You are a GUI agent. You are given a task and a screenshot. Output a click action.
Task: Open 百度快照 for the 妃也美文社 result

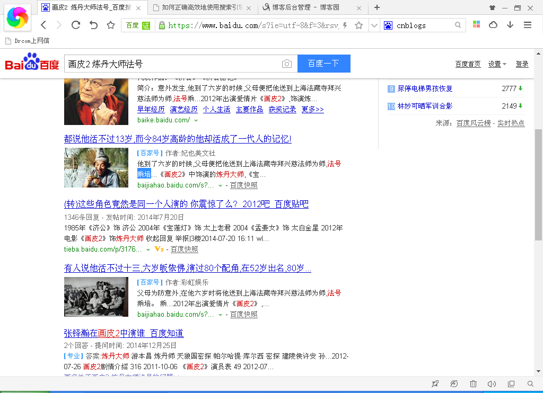pyautogui.click(x=244, y=185)
